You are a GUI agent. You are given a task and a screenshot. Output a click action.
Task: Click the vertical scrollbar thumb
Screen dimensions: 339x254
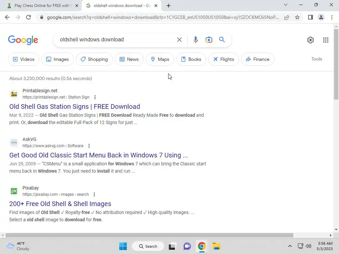[336, 64]
